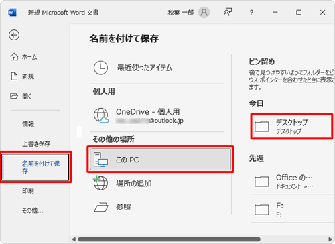Click the clock icon for recent items
The image size is (335, 244).
pos(100,68)
